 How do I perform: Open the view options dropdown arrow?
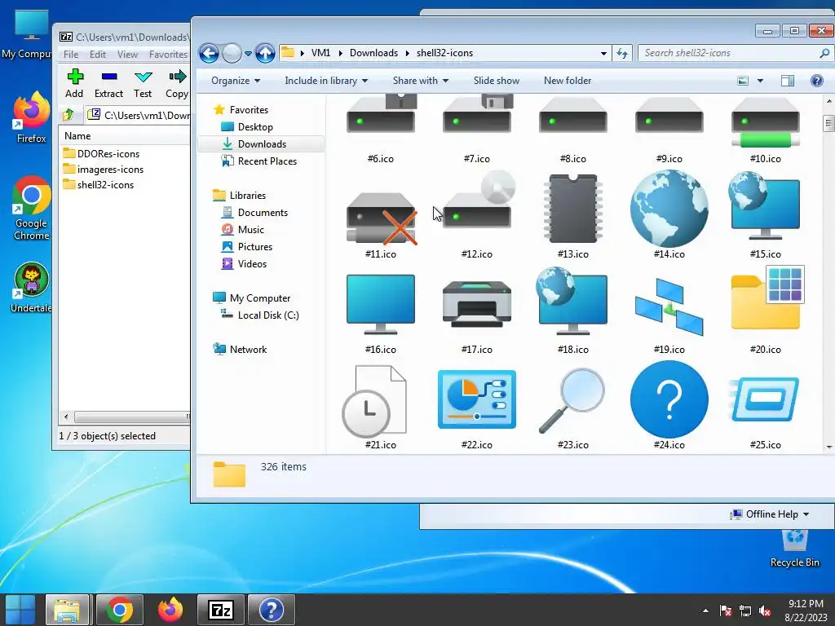tap(760, 81)
